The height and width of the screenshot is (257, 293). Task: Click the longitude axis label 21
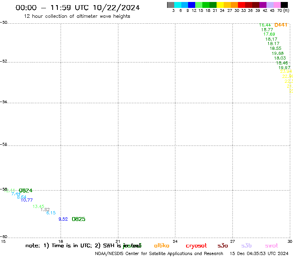pyautogui.click(x=118, y=241)
